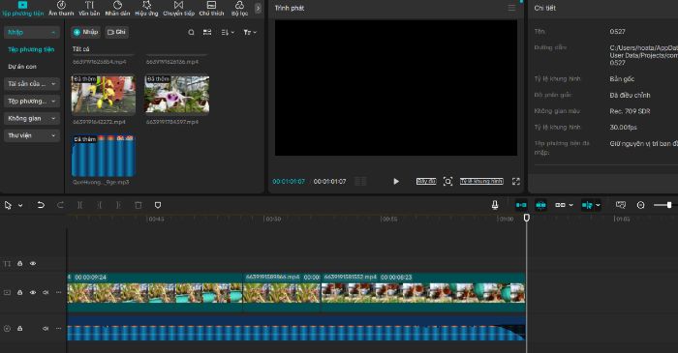The height and width of the screenshot is (353, 678).
Task: Click the split clip tool
Action: point(79,205)
